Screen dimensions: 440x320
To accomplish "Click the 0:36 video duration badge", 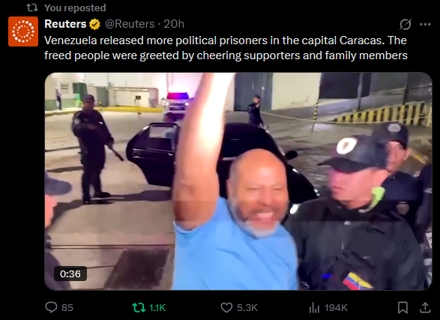I will [70, 274].
